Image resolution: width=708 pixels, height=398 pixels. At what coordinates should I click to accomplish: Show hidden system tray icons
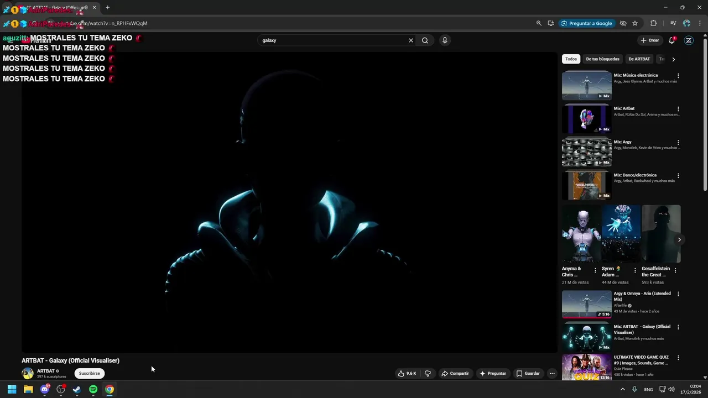click(622, 389)
